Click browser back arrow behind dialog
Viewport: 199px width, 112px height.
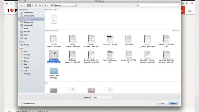point(7,3)
